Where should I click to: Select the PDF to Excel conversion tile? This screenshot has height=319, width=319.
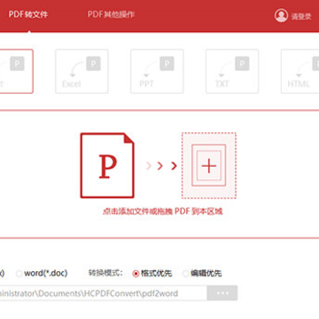[82, 72]
